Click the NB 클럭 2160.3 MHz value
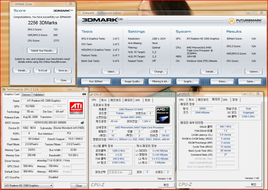 (x=248, y=117)
